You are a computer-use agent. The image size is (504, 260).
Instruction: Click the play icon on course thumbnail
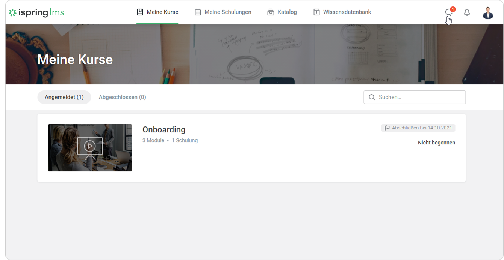[90, 146]
